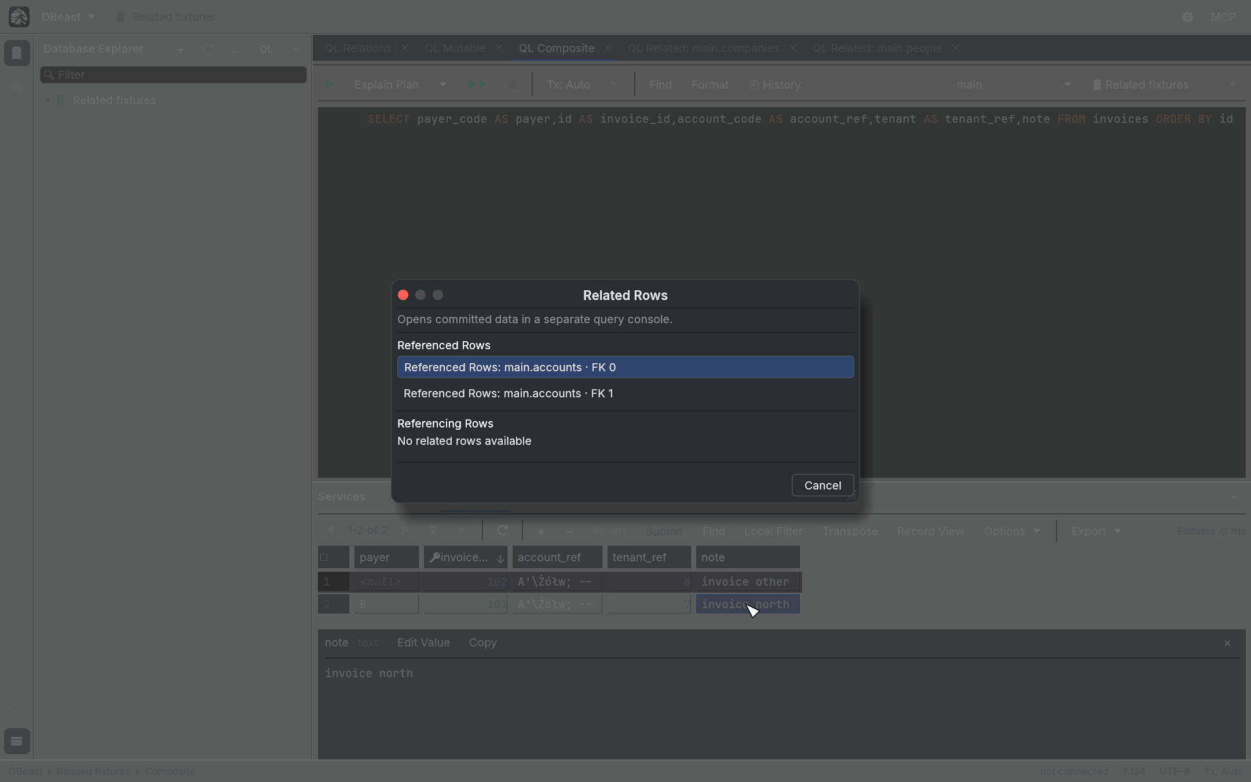Run the query with the green play icon
Screen dimensions: 1251x782
pyautogui.click(x=330, y=85)
